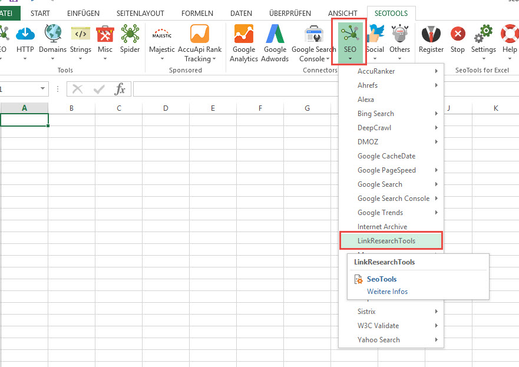Open the ÜBERPRÜFEN ribbon tab
Image resolution: width=519 pixels, height=367 pixels.
[290, 14]
